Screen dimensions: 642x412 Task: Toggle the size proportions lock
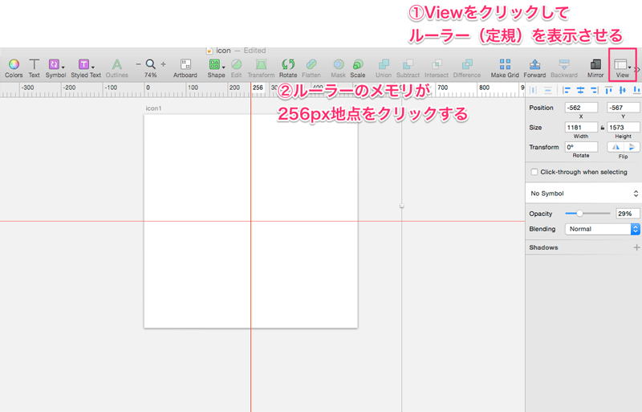tap(602, 128)
